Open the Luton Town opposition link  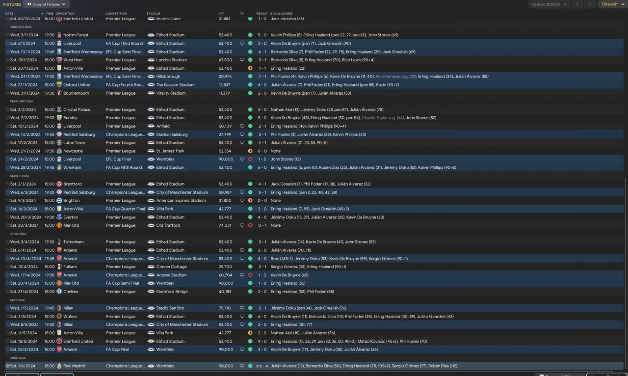(74, 143)
